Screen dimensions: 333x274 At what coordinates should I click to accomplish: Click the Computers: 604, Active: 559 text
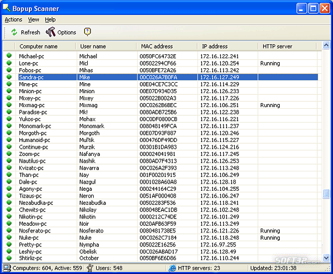pos(47,268)
